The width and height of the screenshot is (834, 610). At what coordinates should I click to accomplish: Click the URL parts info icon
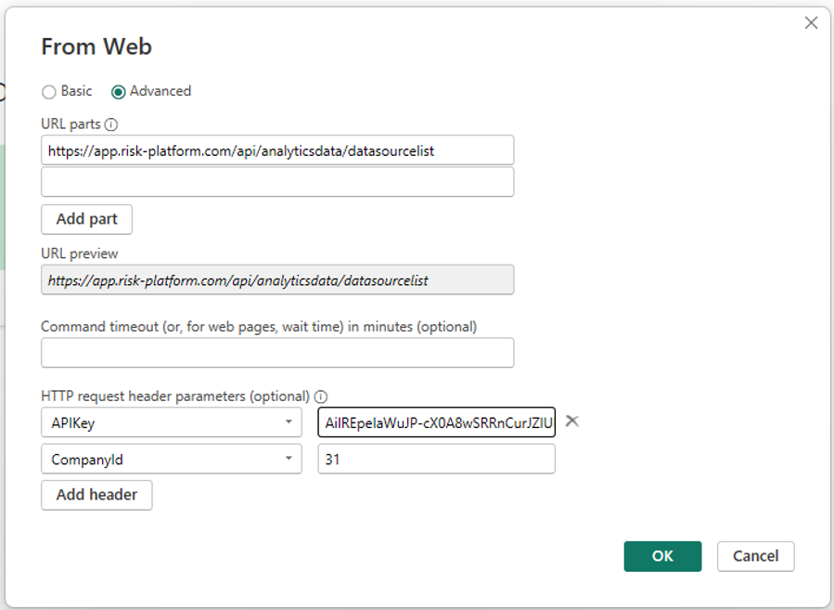tap(111, 124)
